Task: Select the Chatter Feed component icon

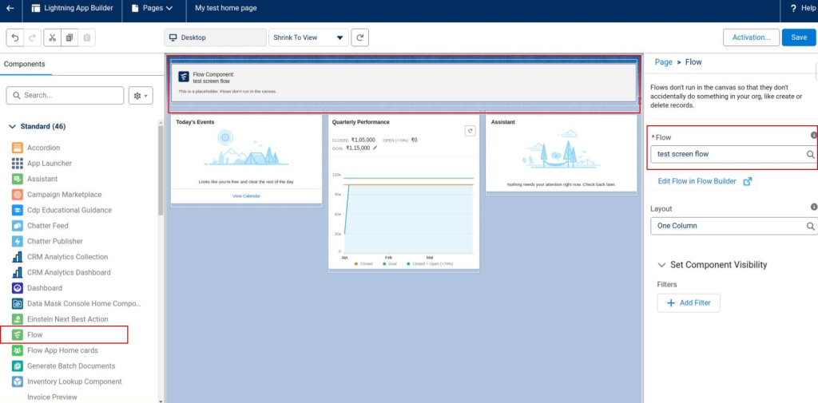Action: pos(18,226)
